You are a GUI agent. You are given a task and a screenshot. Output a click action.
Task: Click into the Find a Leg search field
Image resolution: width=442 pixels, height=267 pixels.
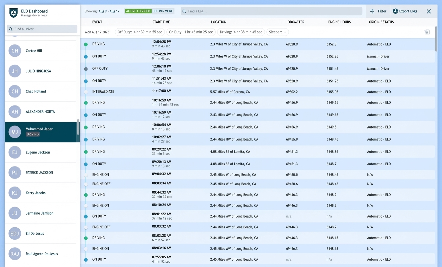click(271, 11)
